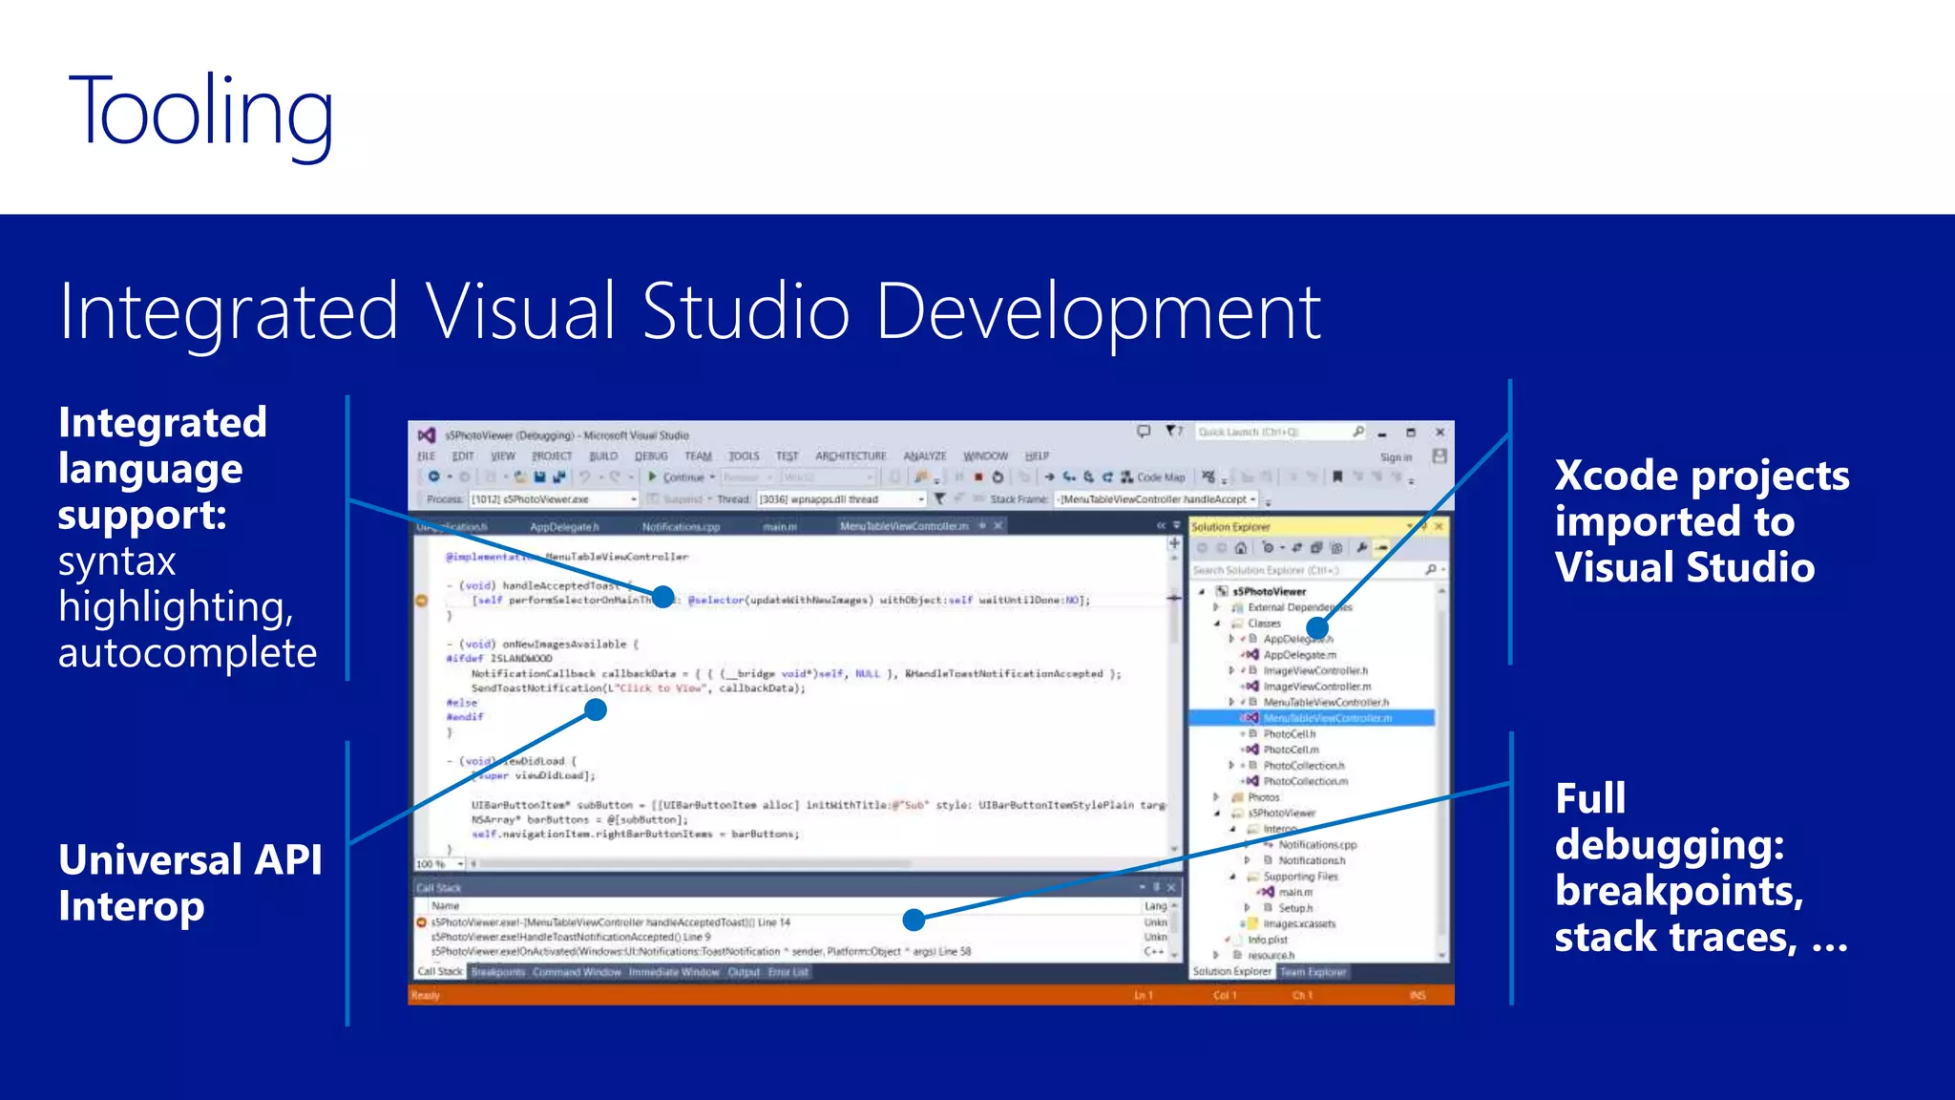Click the Step Over debug icon

pyautogui.click(x=1088, y=476)
